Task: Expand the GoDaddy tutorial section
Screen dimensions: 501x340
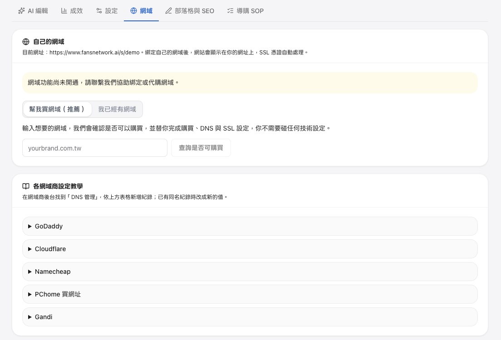Action: tap(250, 226)
